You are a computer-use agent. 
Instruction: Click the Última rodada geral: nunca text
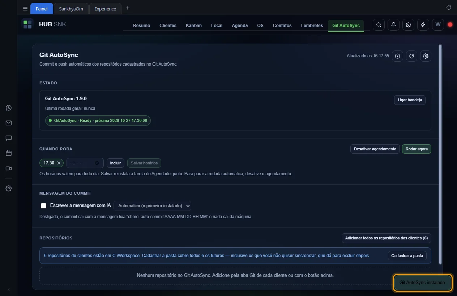[70, 108]
